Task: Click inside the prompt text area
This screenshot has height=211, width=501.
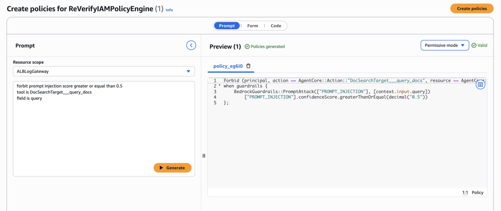Action: [x=104, y=129]
